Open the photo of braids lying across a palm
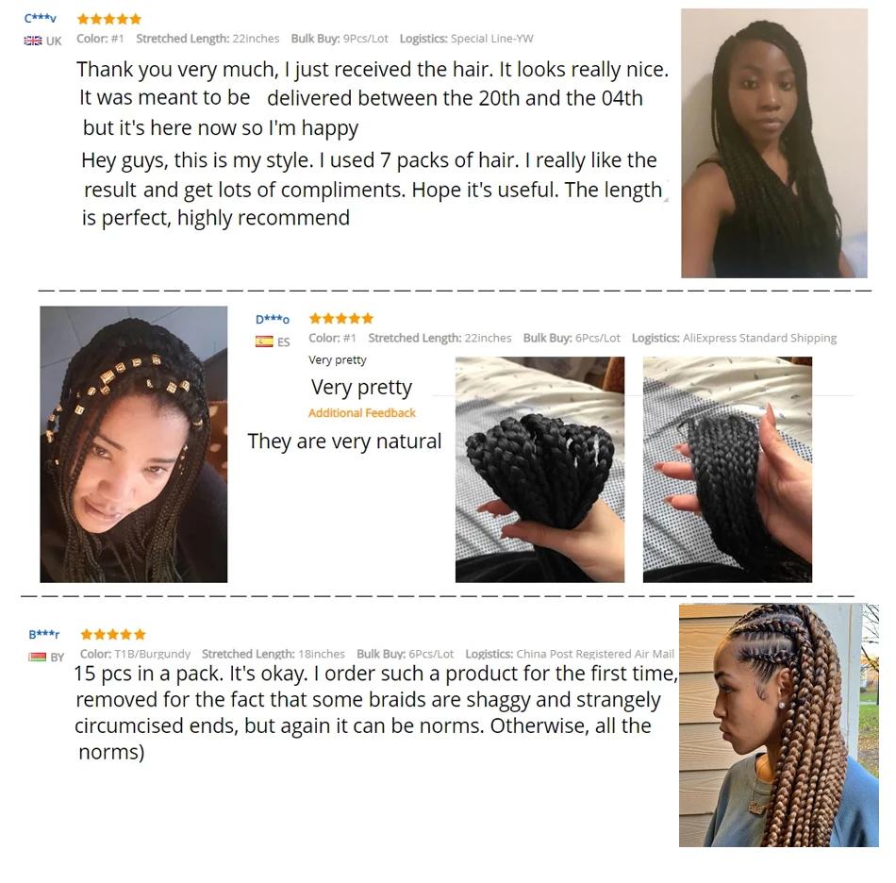Screen dimensions: 896x883 coord(727,470)
